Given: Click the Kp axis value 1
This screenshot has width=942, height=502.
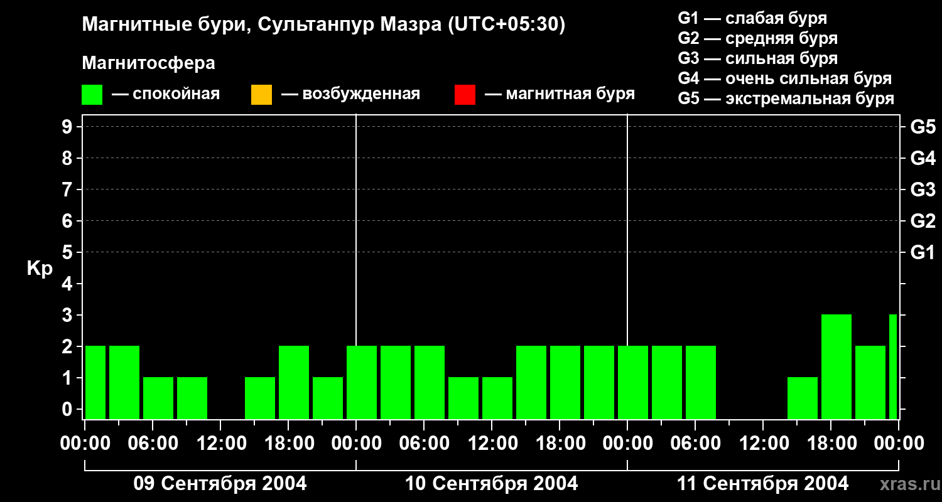Looking at the screenshot, I should point(68,378).
